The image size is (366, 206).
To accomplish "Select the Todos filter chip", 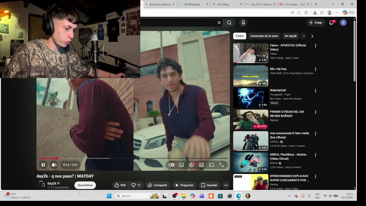I will pos(240,36).
